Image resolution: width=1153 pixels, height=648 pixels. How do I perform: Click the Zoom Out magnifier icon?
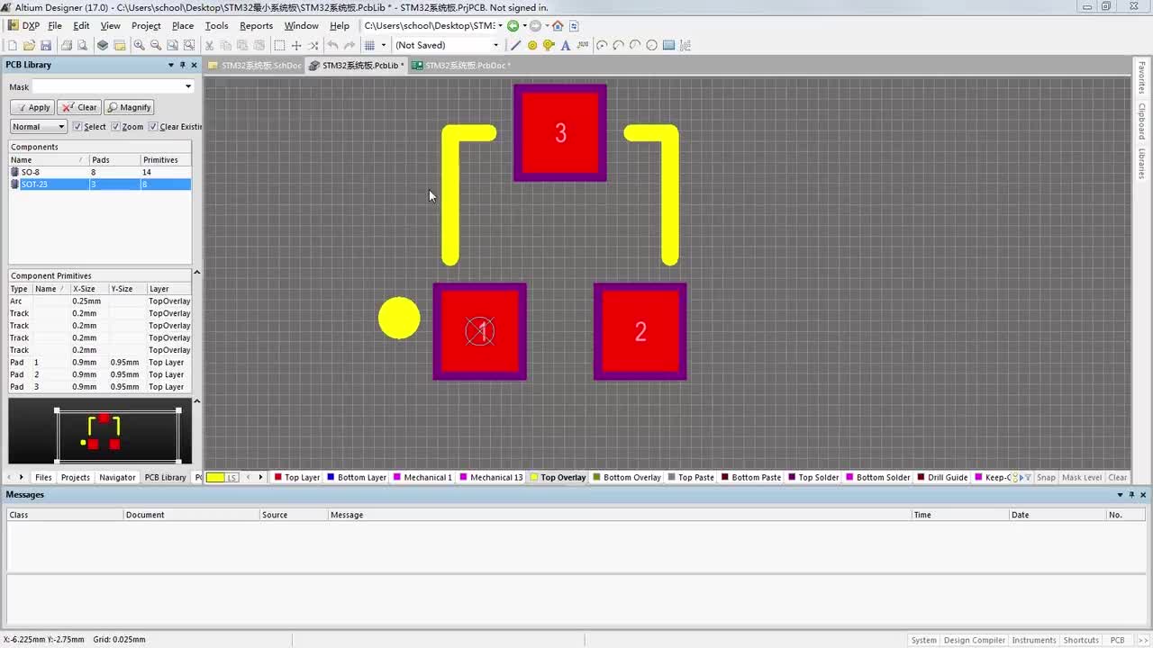point(156,45)
